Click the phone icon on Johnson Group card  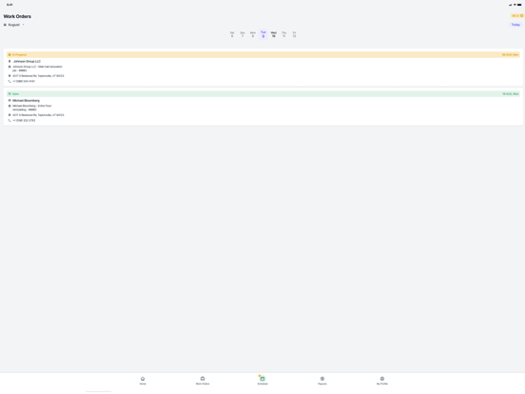coord(10,81)
